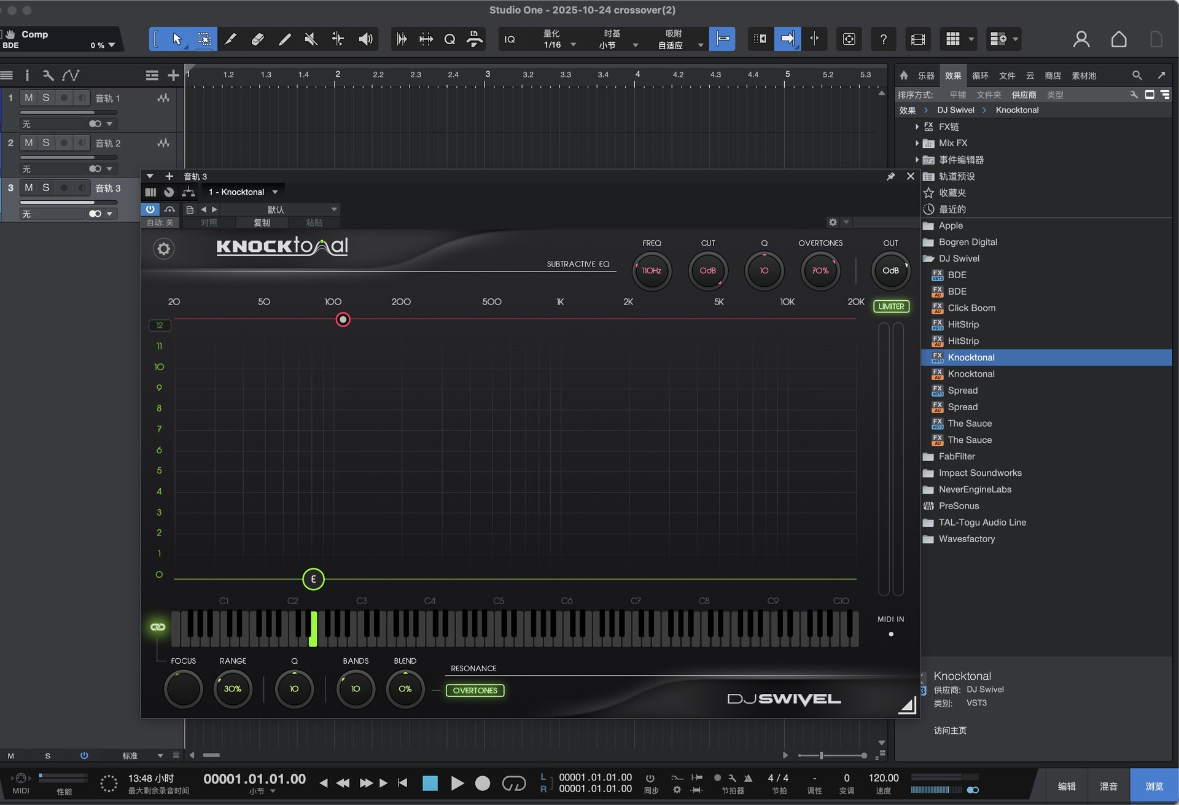The height and width of the screenshot is (805, 1179).
Task: Open search in the browser panel
Action: 1137,76
